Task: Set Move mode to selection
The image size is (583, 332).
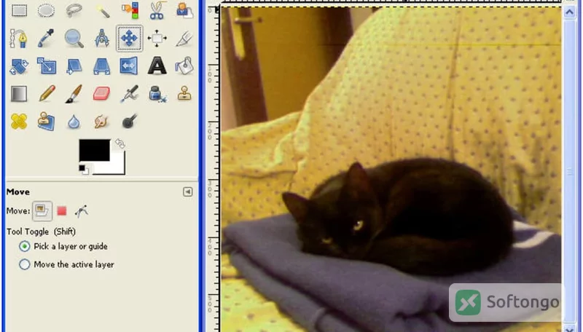Action: click(62, 211)
